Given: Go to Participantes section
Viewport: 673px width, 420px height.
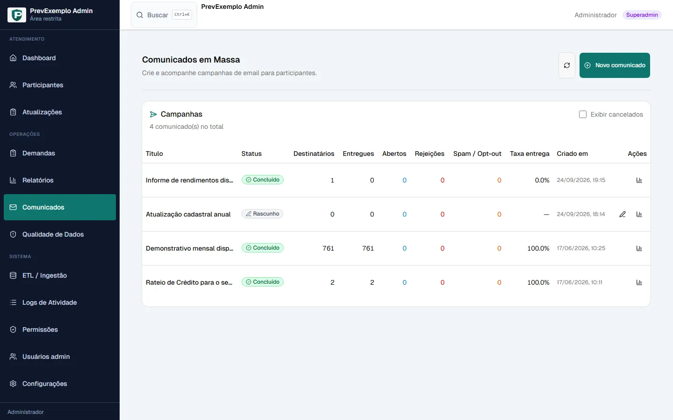Looking at the screenshot, I should pyautogui.click(x=60, y=85).
